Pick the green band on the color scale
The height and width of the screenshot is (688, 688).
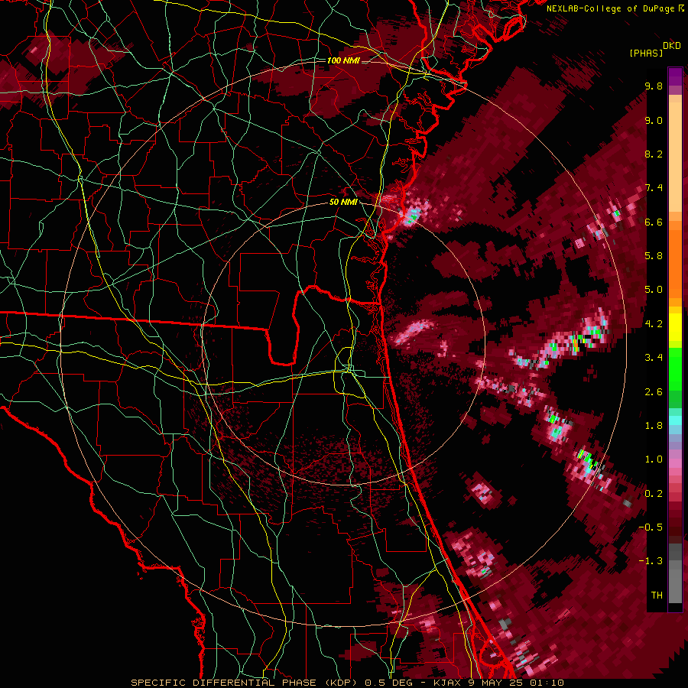pos(675,368)
